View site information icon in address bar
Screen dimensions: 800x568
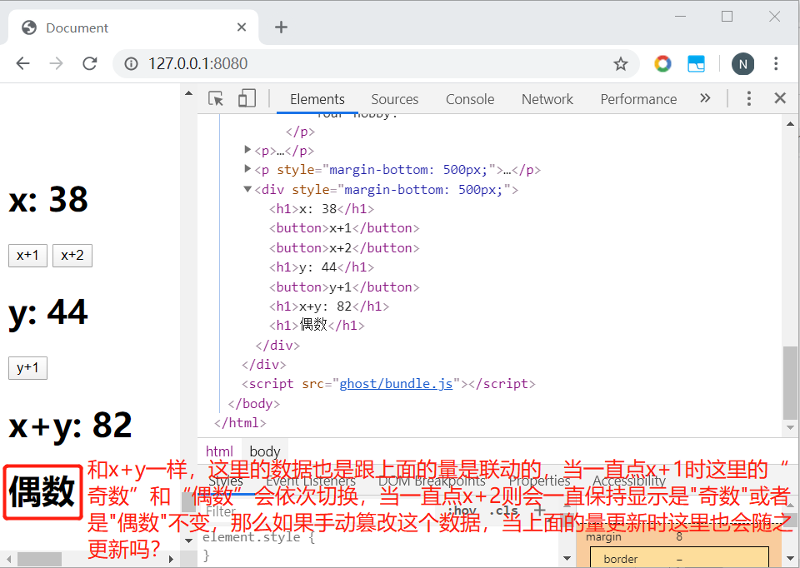(131, 64)
